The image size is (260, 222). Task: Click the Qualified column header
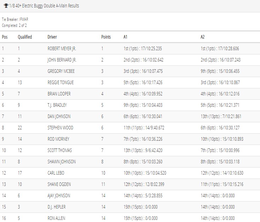(x=25, y=37)
